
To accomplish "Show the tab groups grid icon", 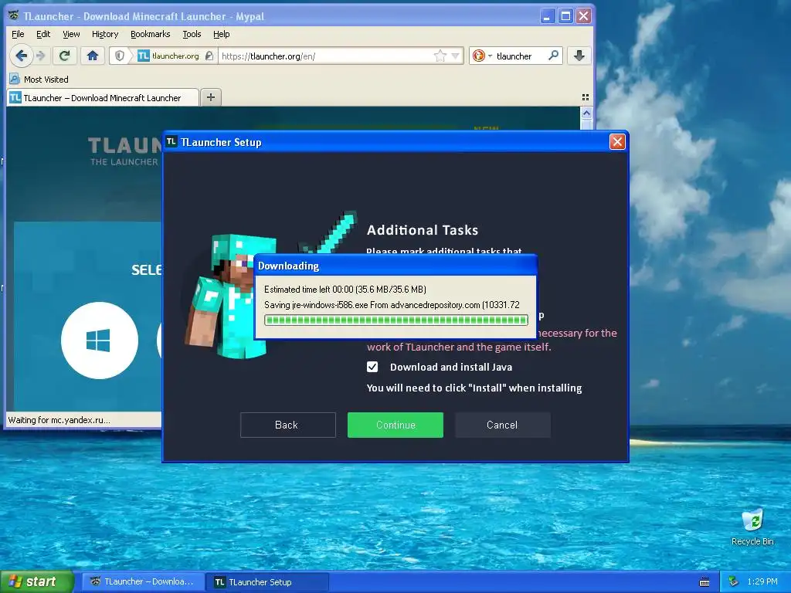I will click(x=586, y=97).
